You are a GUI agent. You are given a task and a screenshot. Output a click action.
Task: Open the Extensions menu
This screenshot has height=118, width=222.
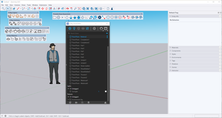[x=43, y=5]
